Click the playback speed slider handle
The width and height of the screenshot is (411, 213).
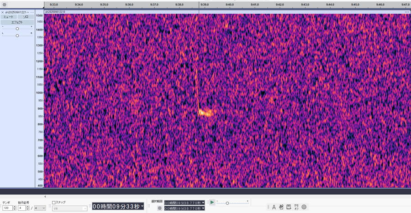(x=227, y=203)
